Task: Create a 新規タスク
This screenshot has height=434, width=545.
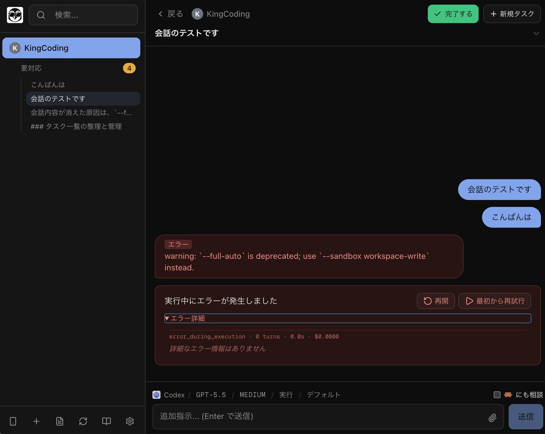Action: point(512,14)
